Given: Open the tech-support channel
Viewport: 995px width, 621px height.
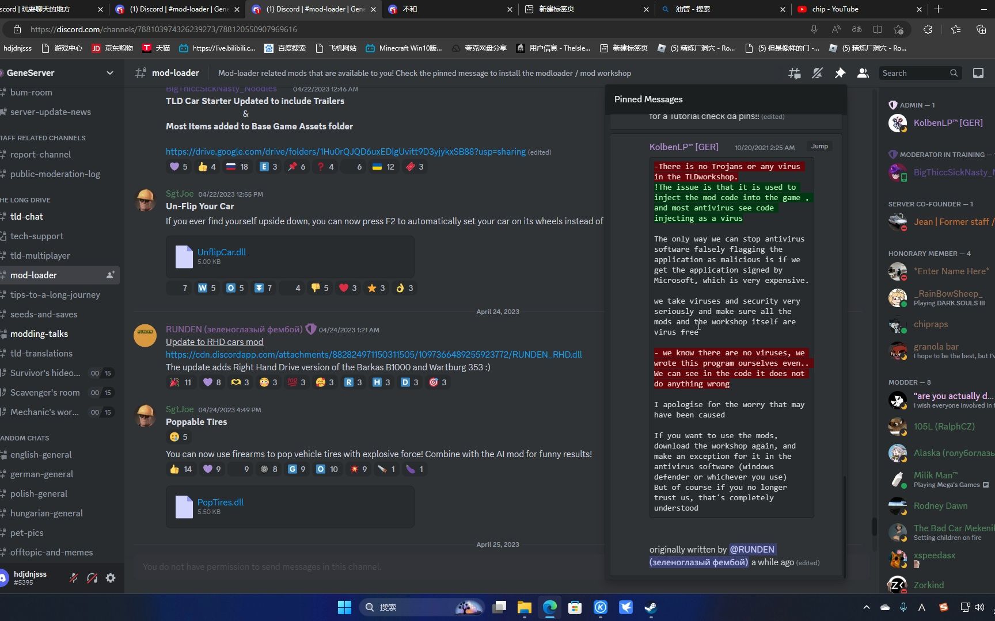Looking at the screenshot, I should (x=37, y=236).
